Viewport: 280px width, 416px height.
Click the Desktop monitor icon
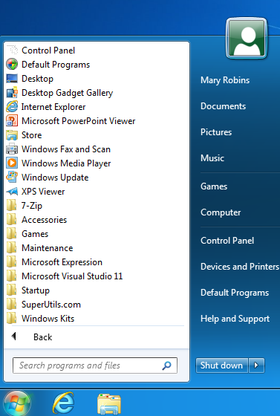12,79
